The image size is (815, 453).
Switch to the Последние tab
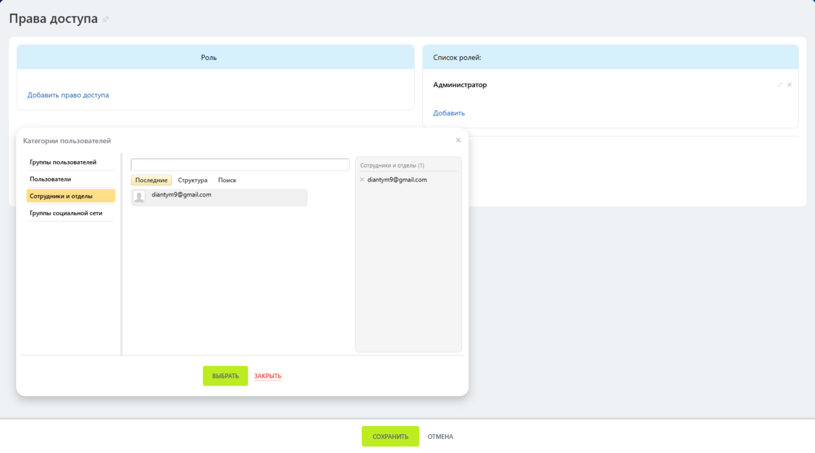(x=151, y=180)
